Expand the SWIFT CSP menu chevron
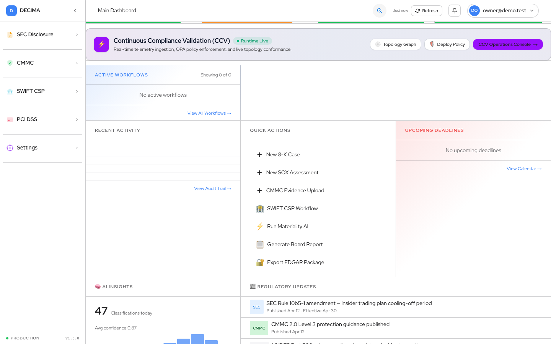 77,91
